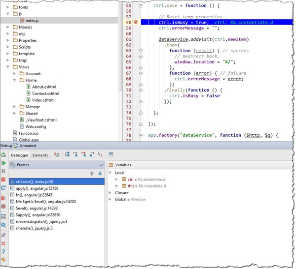Open the debugger help question-mark icon
Image resolution: width=296 pixels, height=269 pixels.
coord(4,252)
